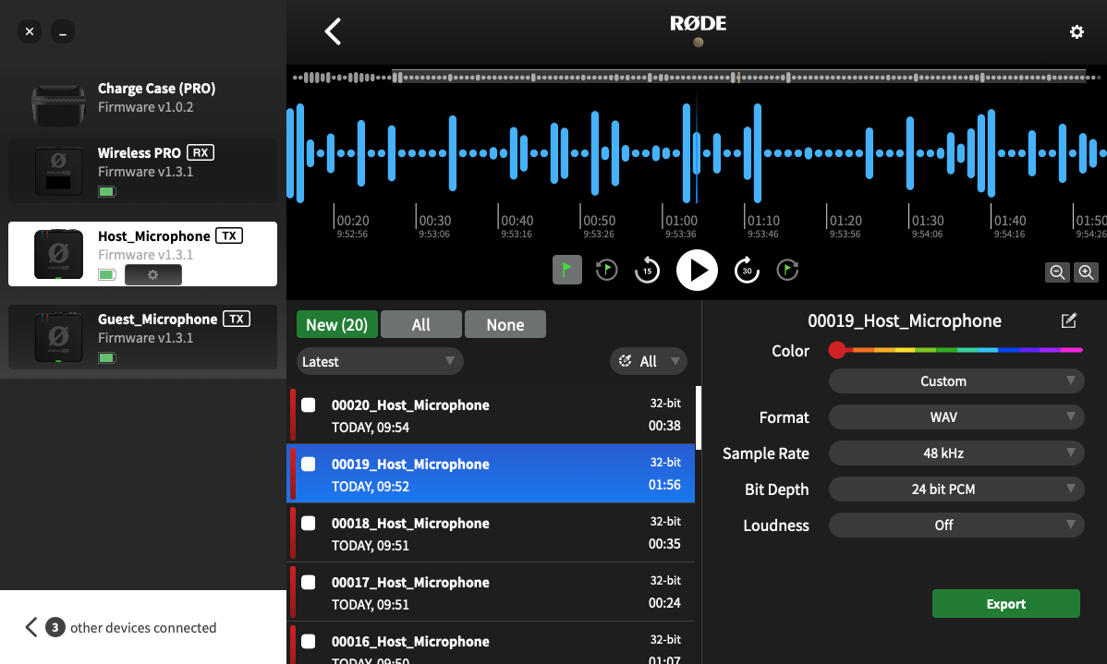Select recording 00016_Host_Microphone title
1107x664 pixels.
click(x=410, y=642)
